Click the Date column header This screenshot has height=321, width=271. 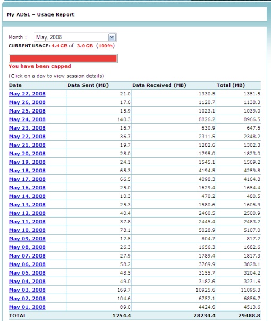coord(15,85)
